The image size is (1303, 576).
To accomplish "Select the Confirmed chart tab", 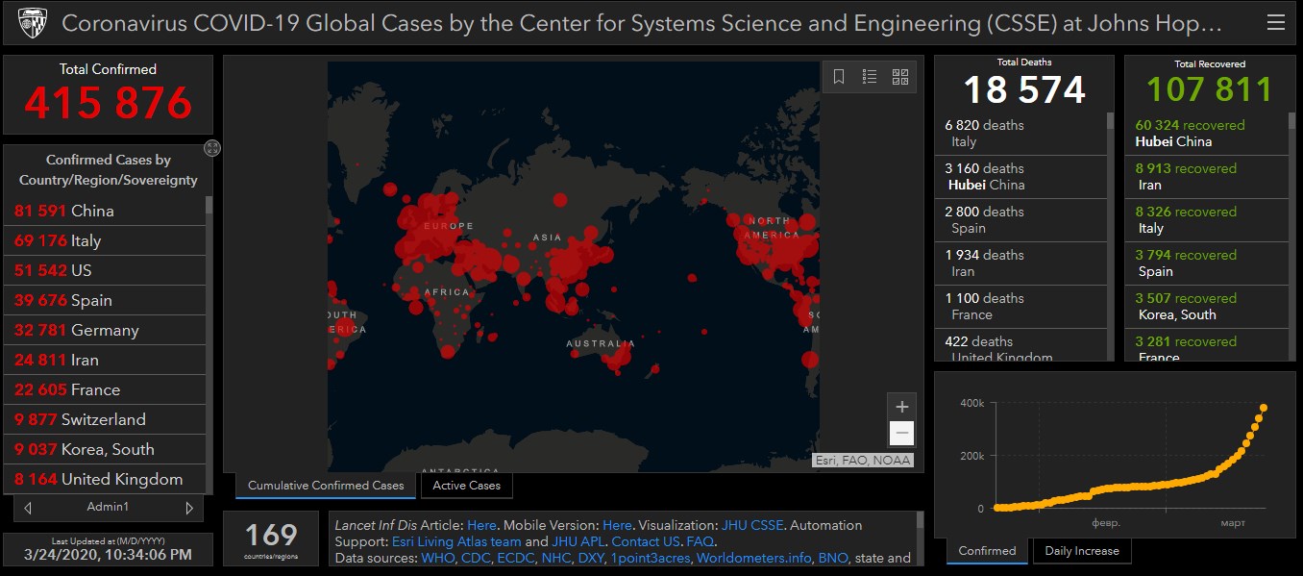I will pos(987,551).
